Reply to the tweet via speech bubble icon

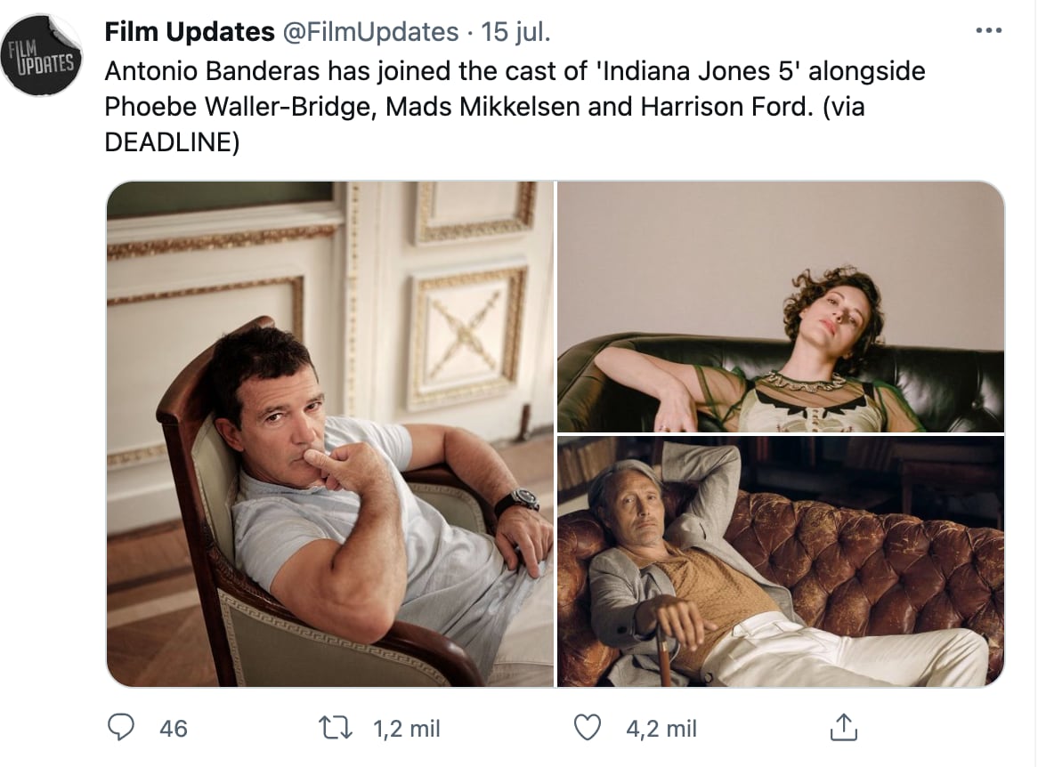point(120,729)
